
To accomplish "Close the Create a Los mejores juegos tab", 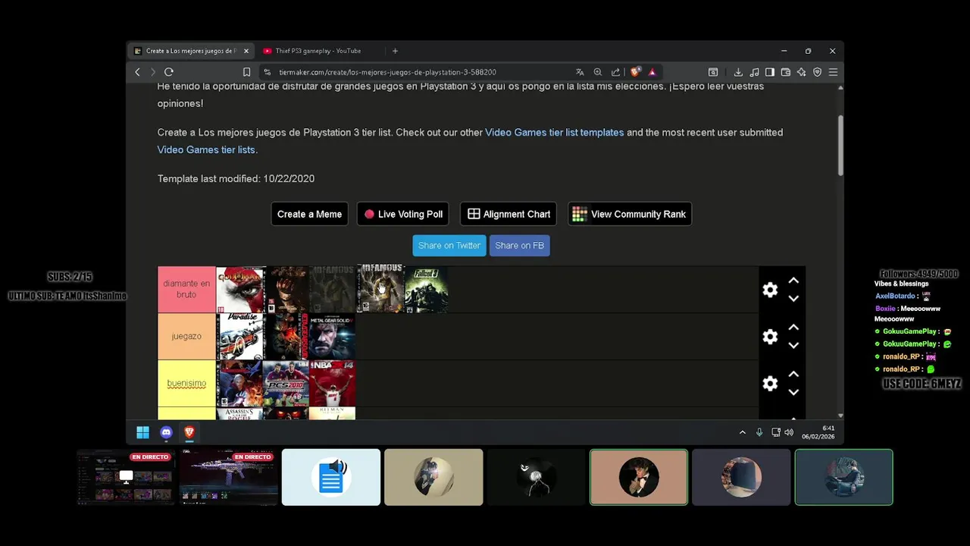I will 246,51.
